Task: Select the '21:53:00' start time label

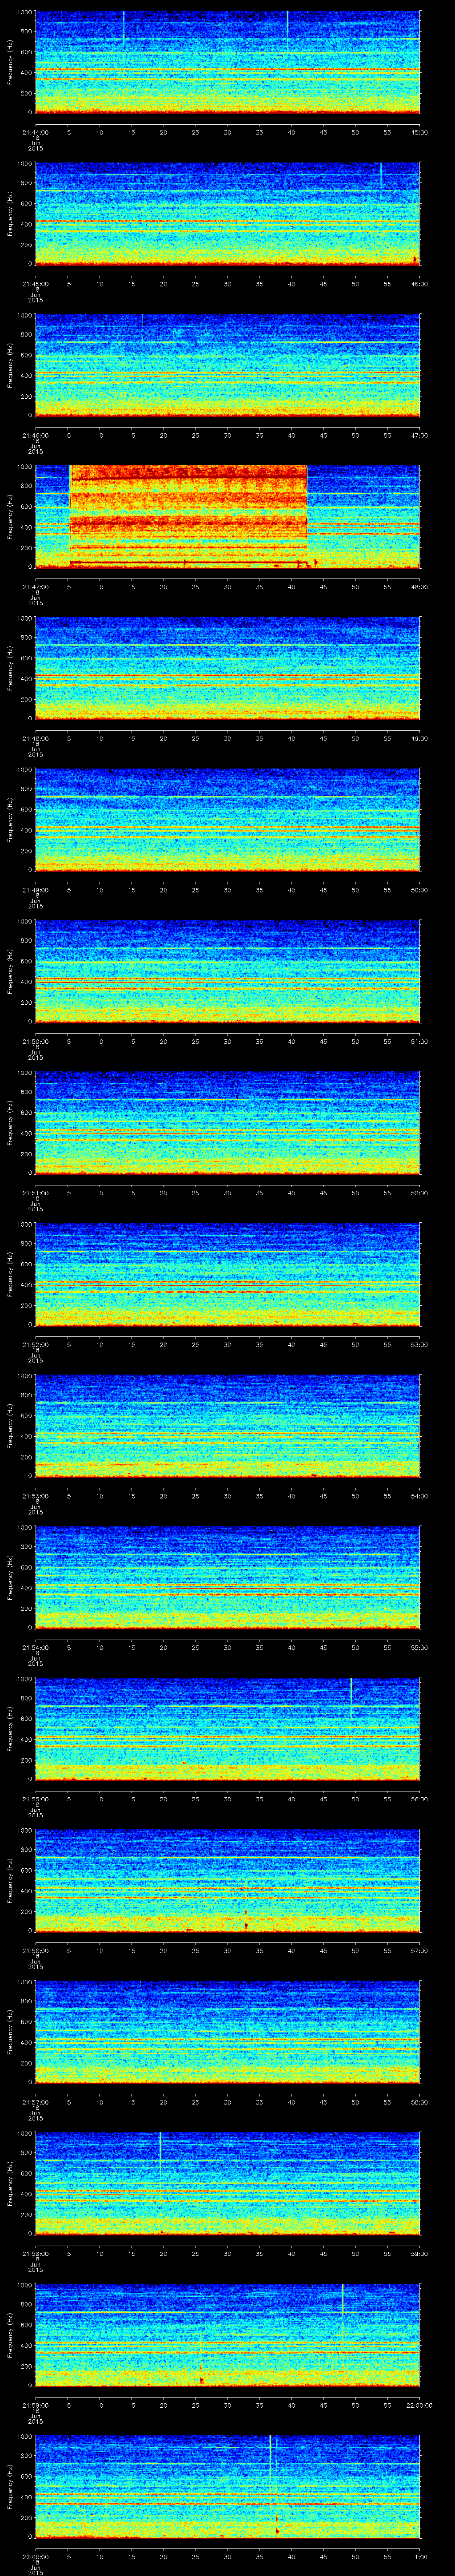Action: click(x=35, y=1496)
